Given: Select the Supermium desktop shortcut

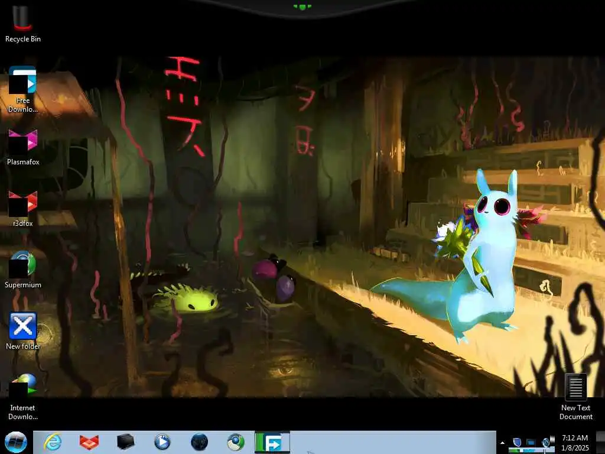Looking at the screenshot, I should coord(23,270).
